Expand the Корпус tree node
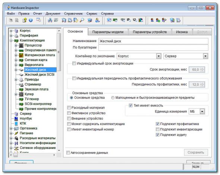The image size is (220, 175). (x=11, y=31)
